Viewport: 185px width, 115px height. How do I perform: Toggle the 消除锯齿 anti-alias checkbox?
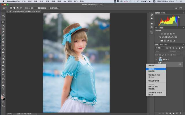coord(39,8)
